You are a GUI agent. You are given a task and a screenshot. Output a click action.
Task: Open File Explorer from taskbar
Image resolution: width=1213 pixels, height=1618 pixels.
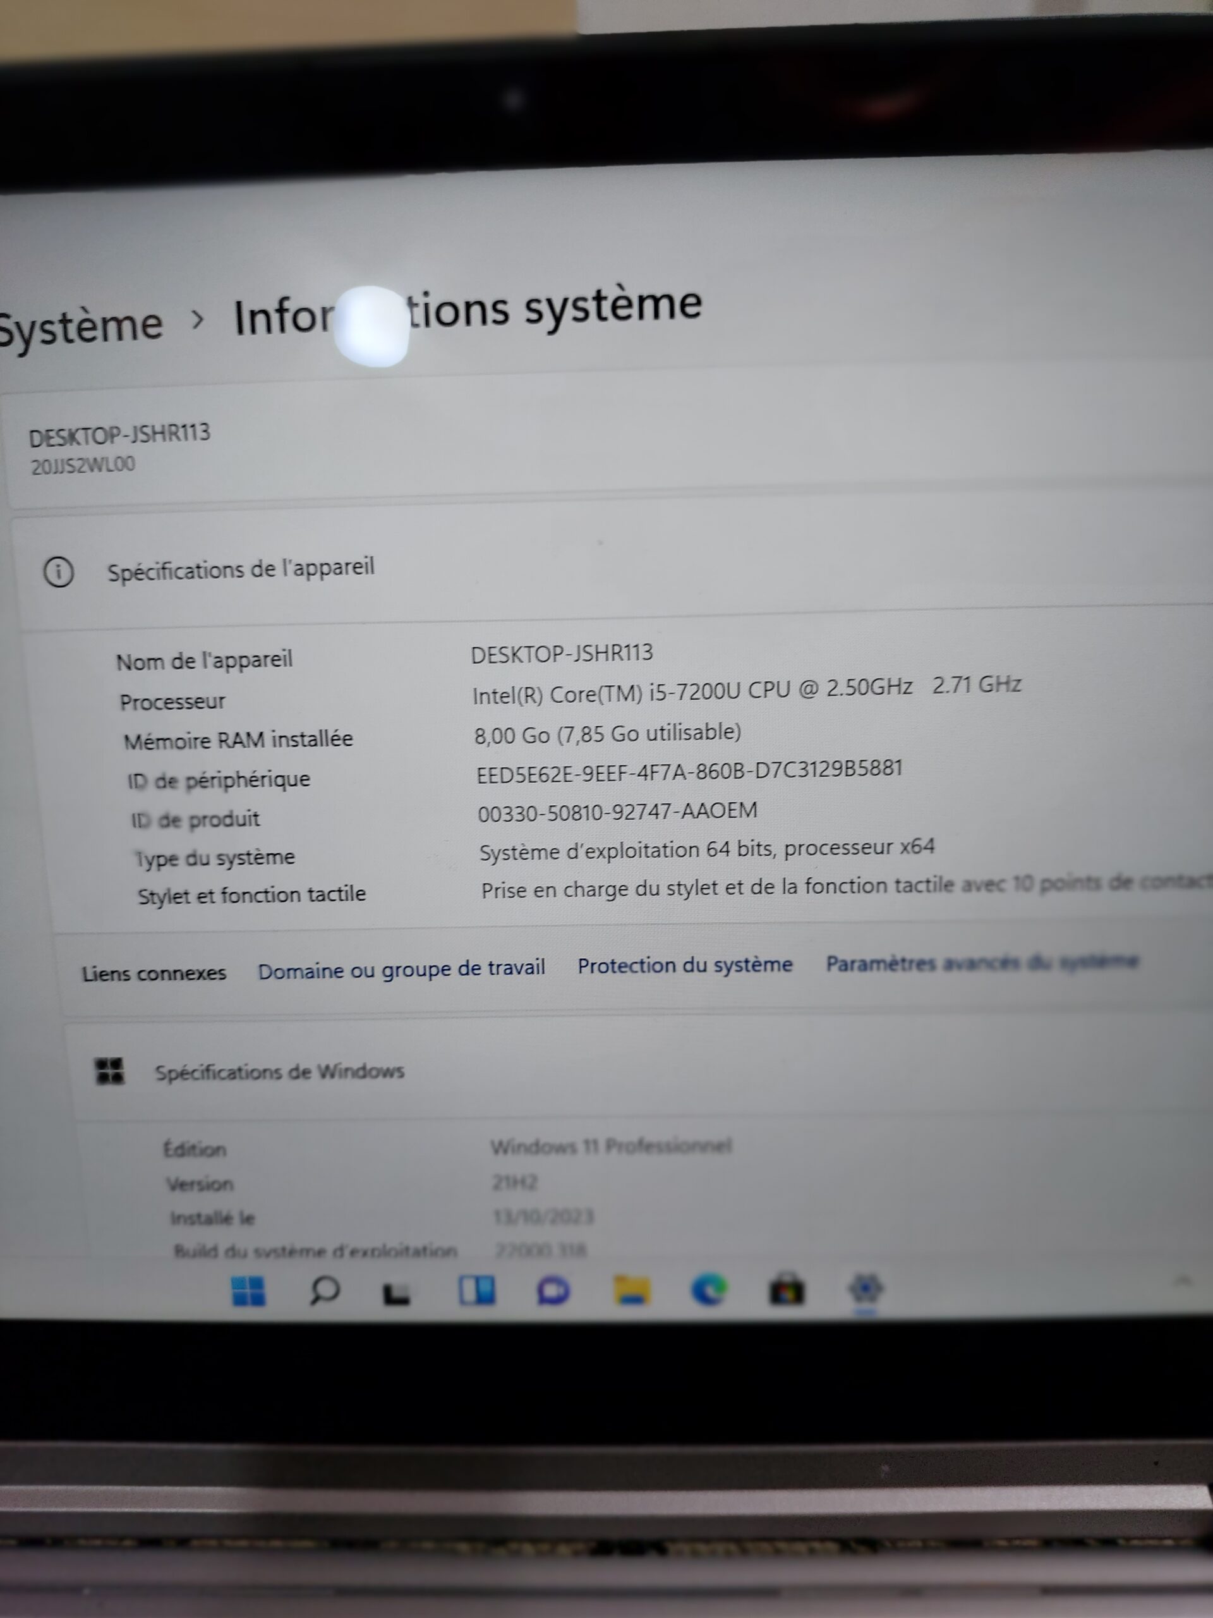[632, 1291]
